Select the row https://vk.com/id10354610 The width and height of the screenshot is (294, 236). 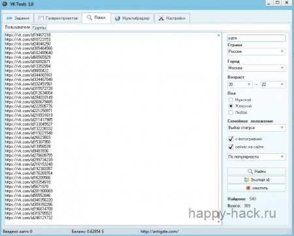pyautogui.click(x=27, y=182)
